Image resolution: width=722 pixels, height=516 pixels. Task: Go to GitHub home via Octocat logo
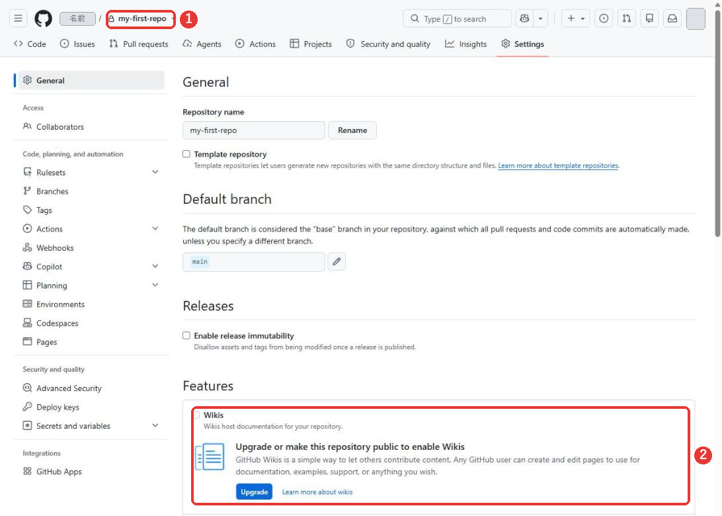point(43,19)
